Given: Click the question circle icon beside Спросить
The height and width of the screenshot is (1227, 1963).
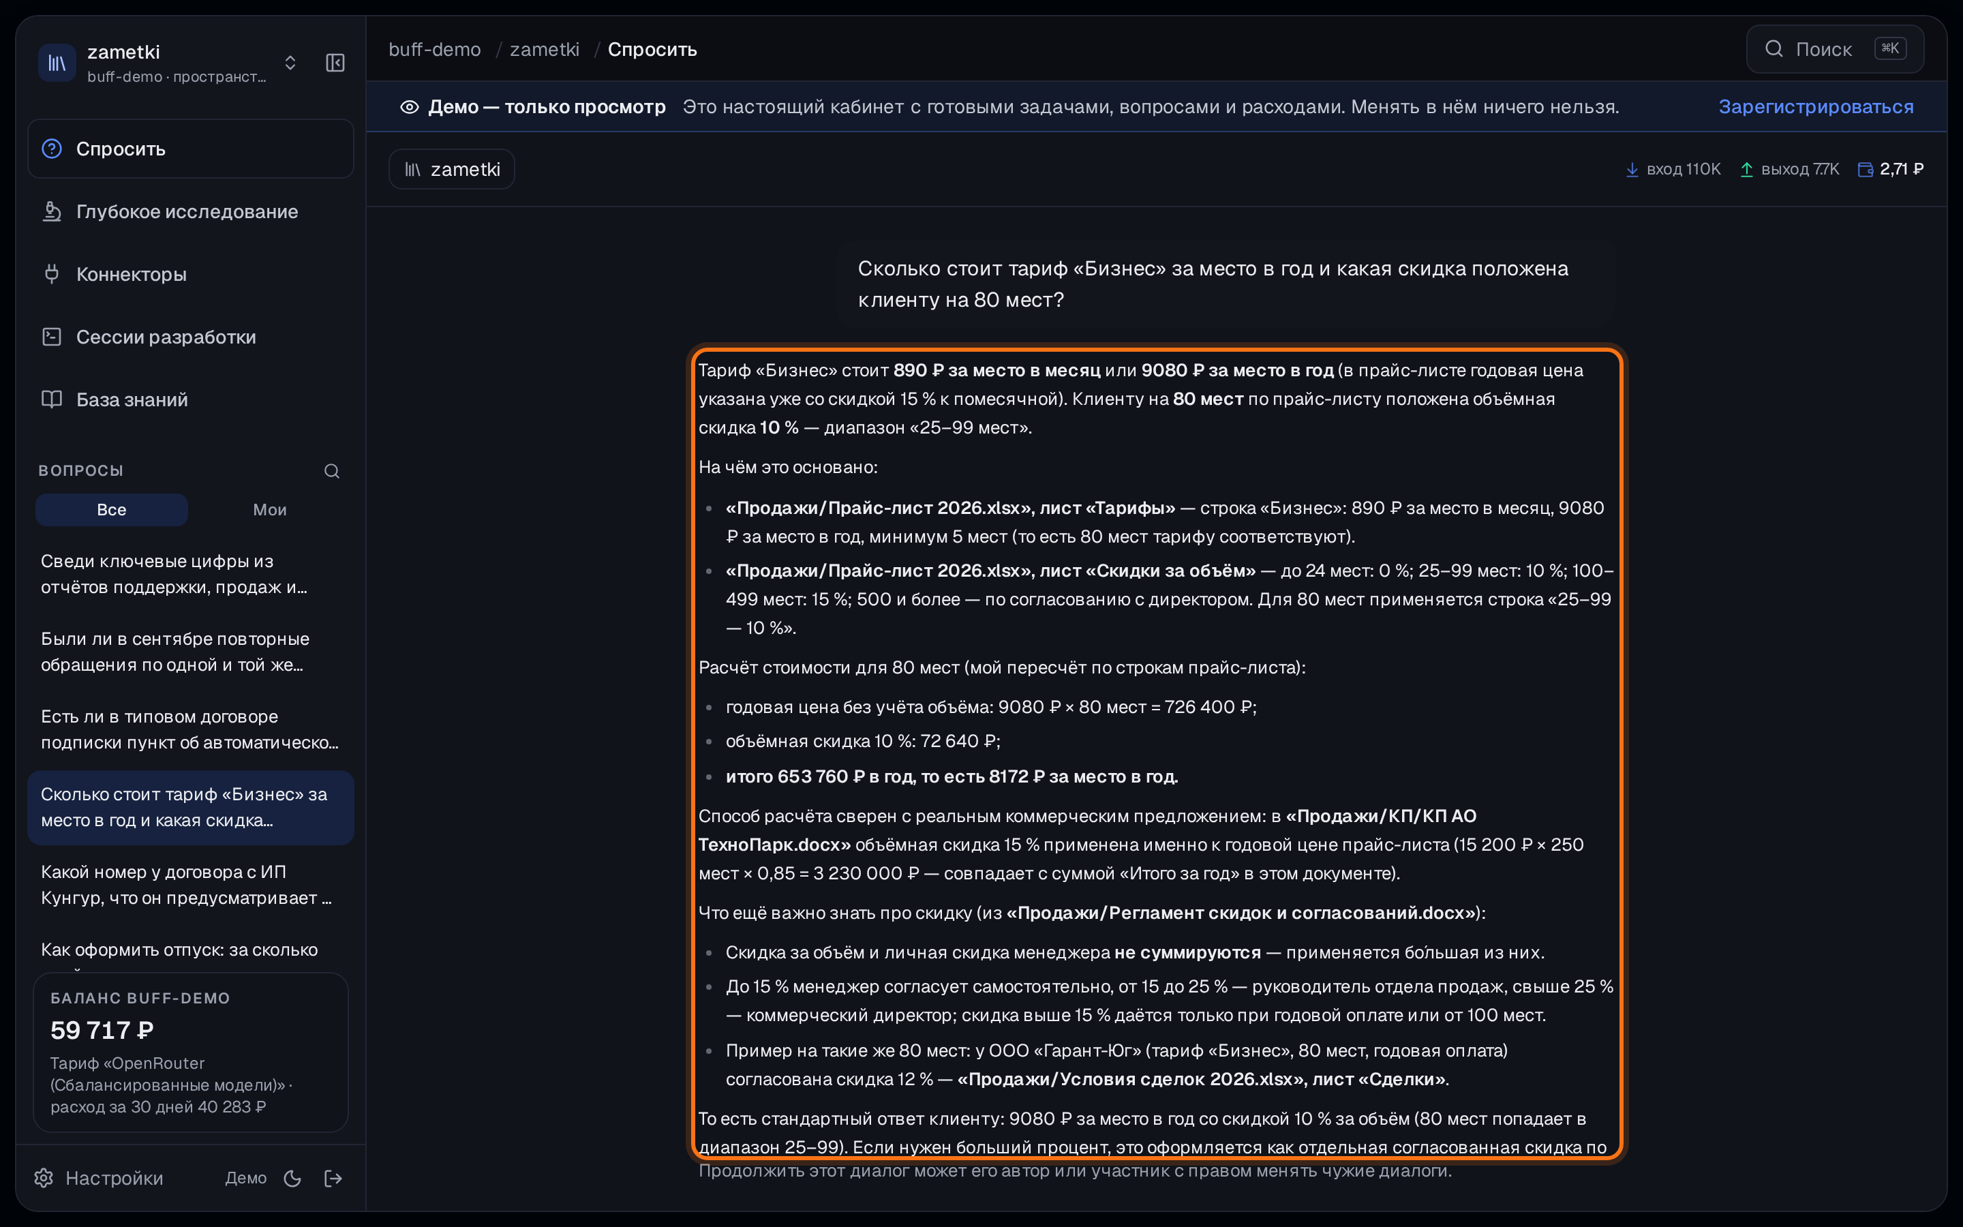Looking at the screenshot, I should 52,149.
